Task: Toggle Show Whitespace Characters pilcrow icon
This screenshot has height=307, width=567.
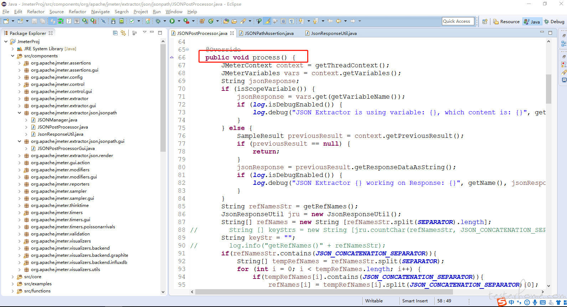Action: [x=291, y=21]
